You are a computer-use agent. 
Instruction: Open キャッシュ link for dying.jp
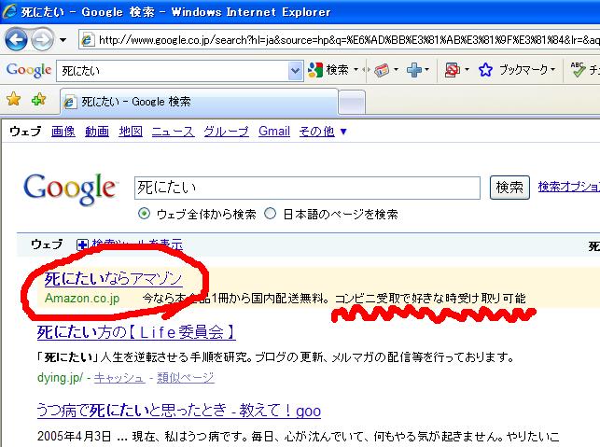(x=119, y=378)
